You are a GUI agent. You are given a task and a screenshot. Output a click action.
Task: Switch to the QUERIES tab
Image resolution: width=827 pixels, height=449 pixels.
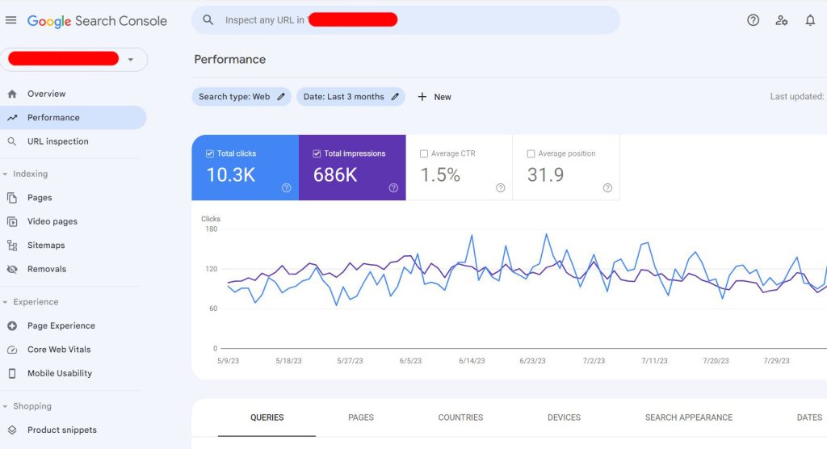(267, 418)
